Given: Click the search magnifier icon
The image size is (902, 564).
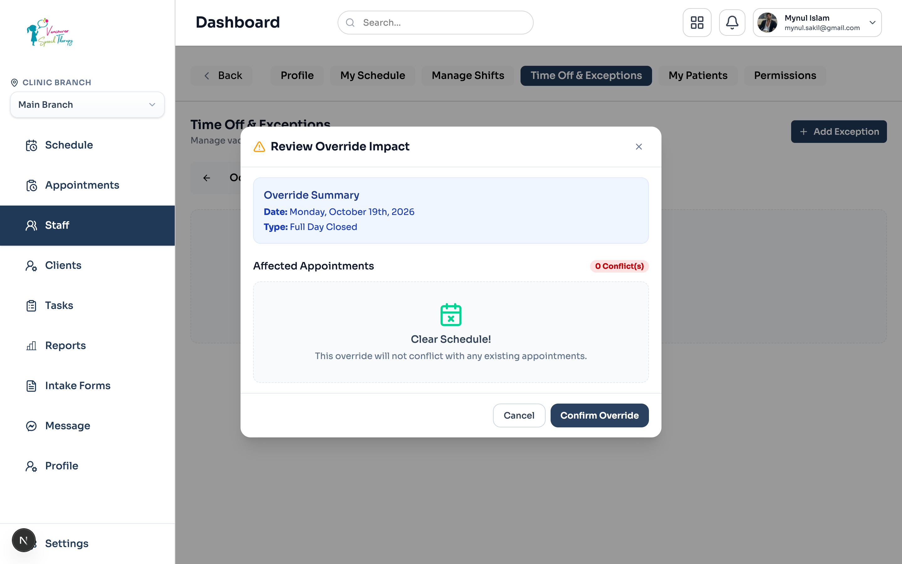Looking at the screenshot, I should [350, 23].
